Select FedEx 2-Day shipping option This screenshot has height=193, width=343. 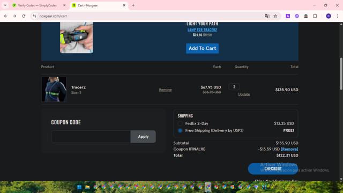(180, 123)
